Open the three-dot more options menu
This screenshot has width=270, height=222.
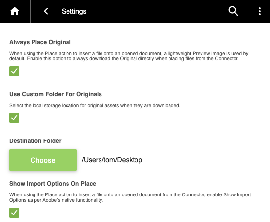(260, 11)
